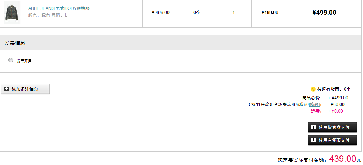
Task: Open ABLE JEANS 男式BODY短棉服 product link
Action: [59, 8]
